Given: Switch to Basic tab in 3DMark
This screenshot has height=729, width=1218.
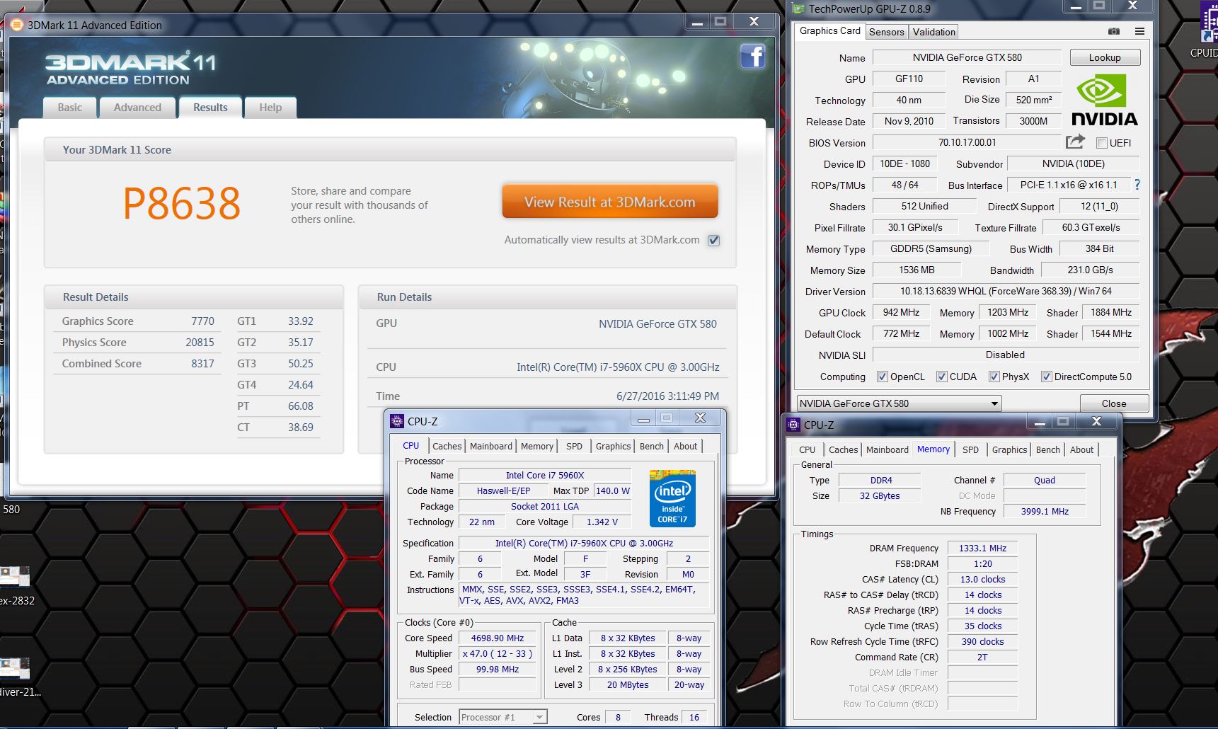Looking at the screenshot, I should point(69,108).
